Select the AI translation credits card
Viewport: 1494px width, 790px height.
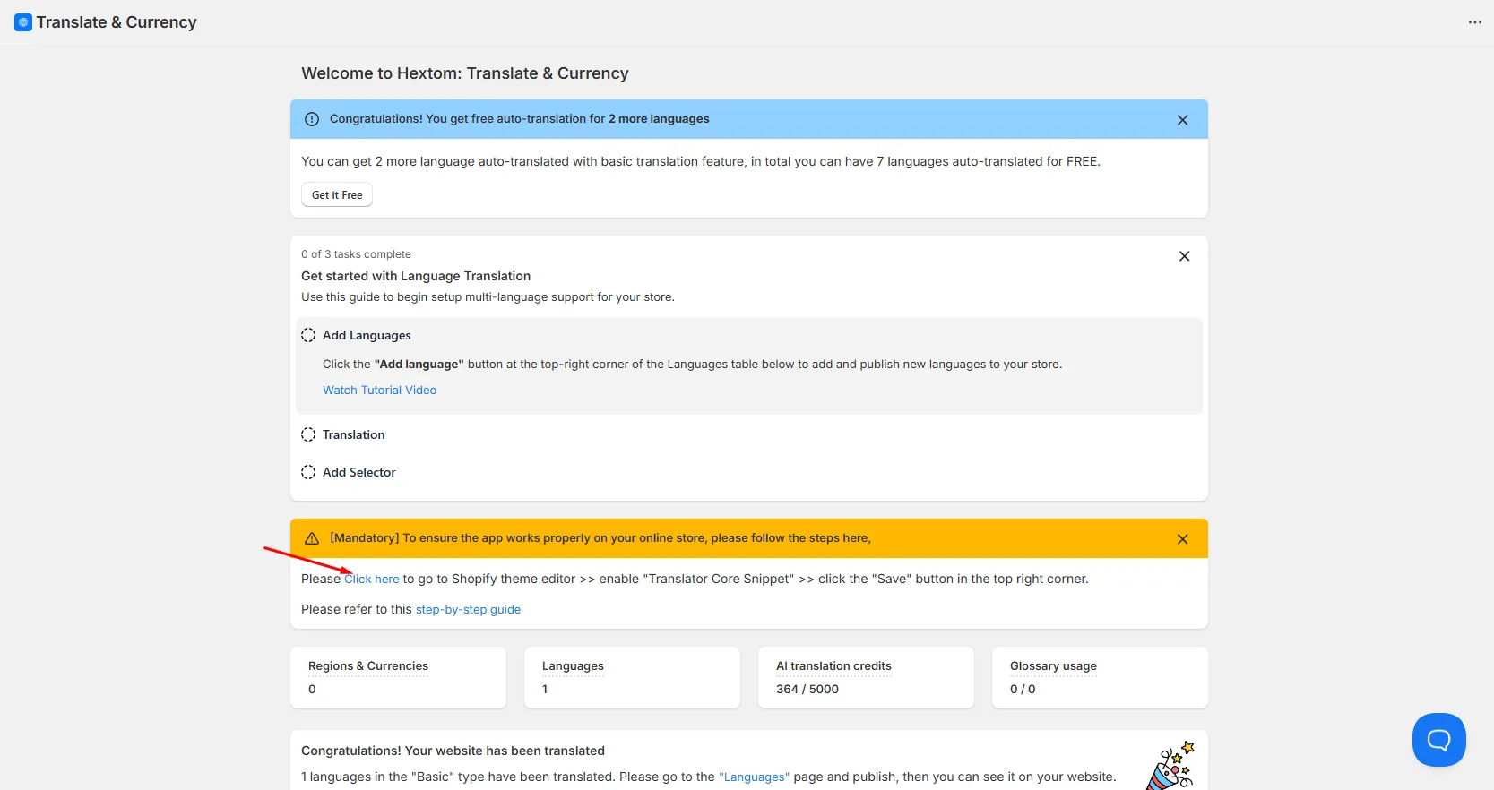(x=866, y=678)
